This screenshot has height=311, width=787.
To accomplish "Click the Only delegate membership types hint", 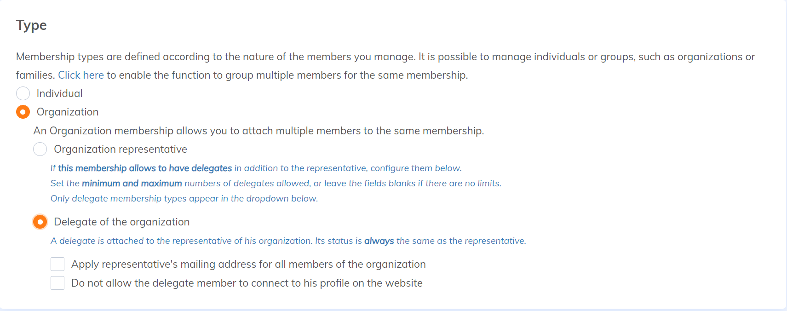I will 184,198.
